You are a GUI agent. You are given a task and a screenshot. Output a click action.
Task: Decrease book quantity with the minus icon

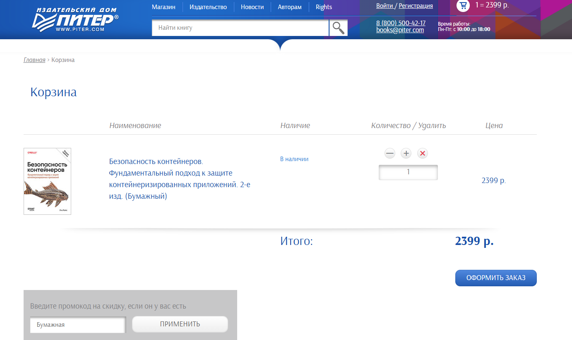click(x=390, y=154)
